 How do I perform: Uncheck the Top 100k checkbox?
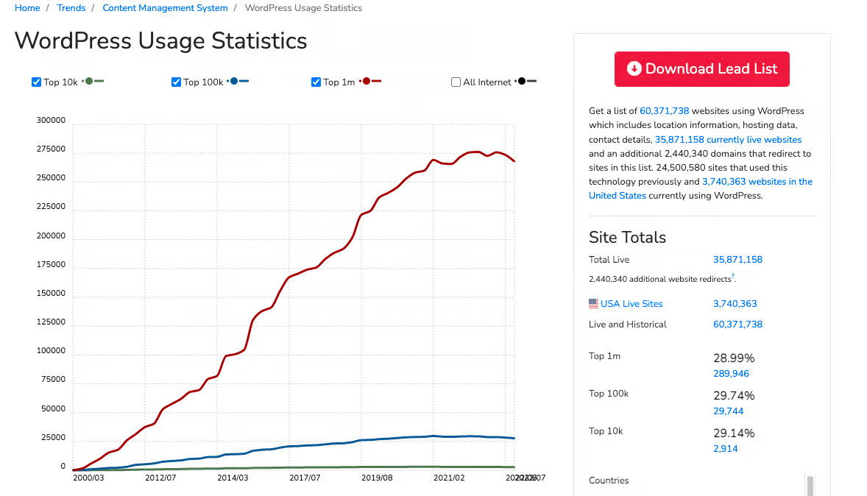click(x=177, y=82)
